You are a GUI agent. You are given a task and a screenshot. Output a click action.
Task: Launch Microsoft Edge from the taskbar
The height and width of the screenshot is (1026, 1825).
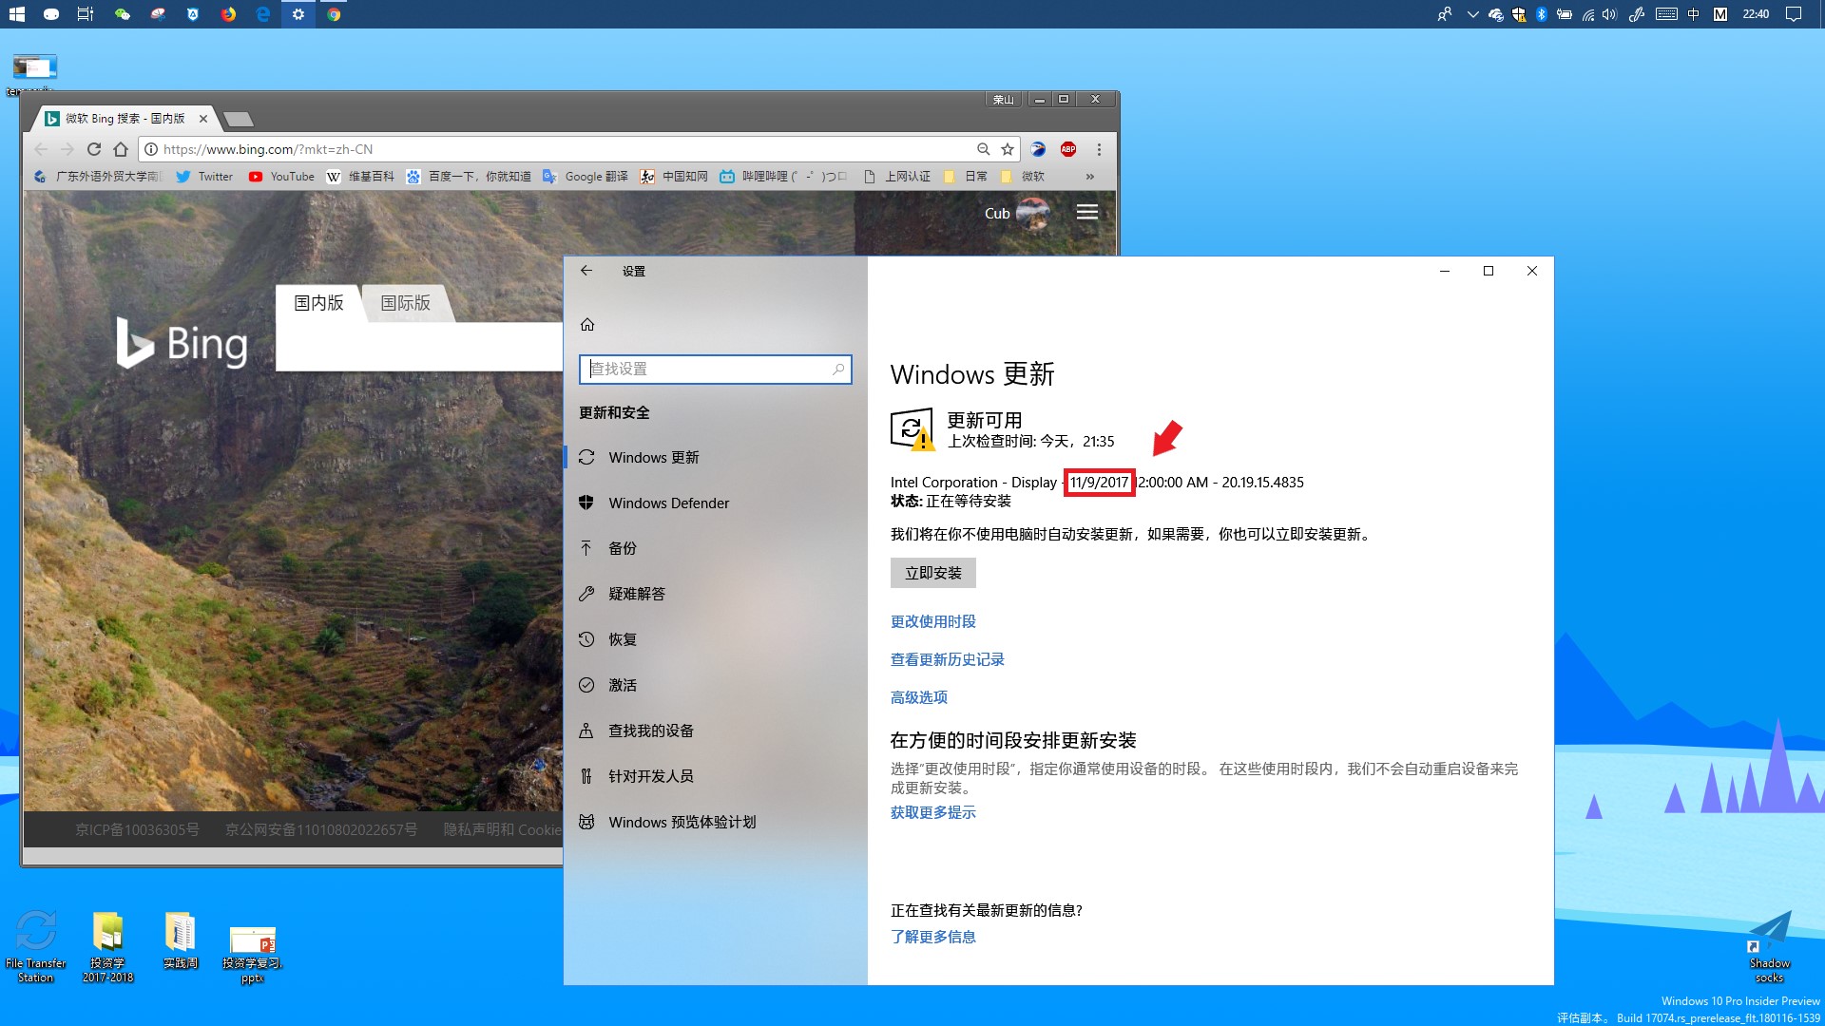(263, 14)
